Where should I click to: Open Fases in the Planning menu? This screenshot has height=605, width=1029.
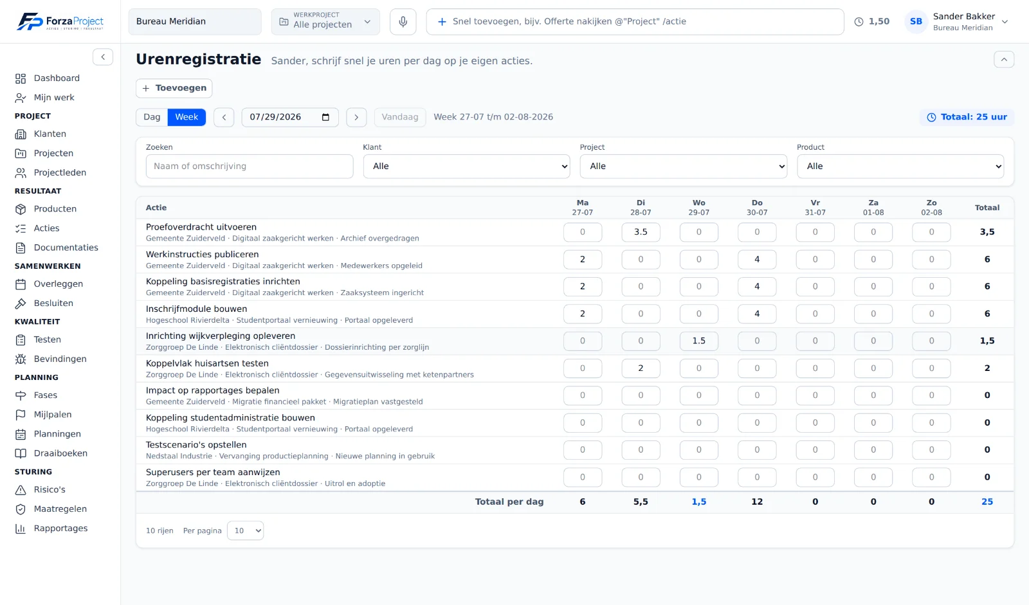pos(46,395)
